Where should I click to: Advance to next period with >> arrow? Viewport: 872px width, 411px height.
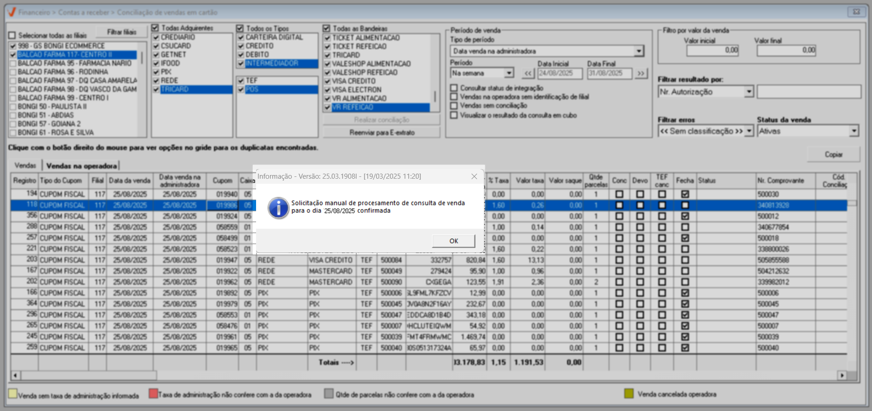(x=641, y=73)
